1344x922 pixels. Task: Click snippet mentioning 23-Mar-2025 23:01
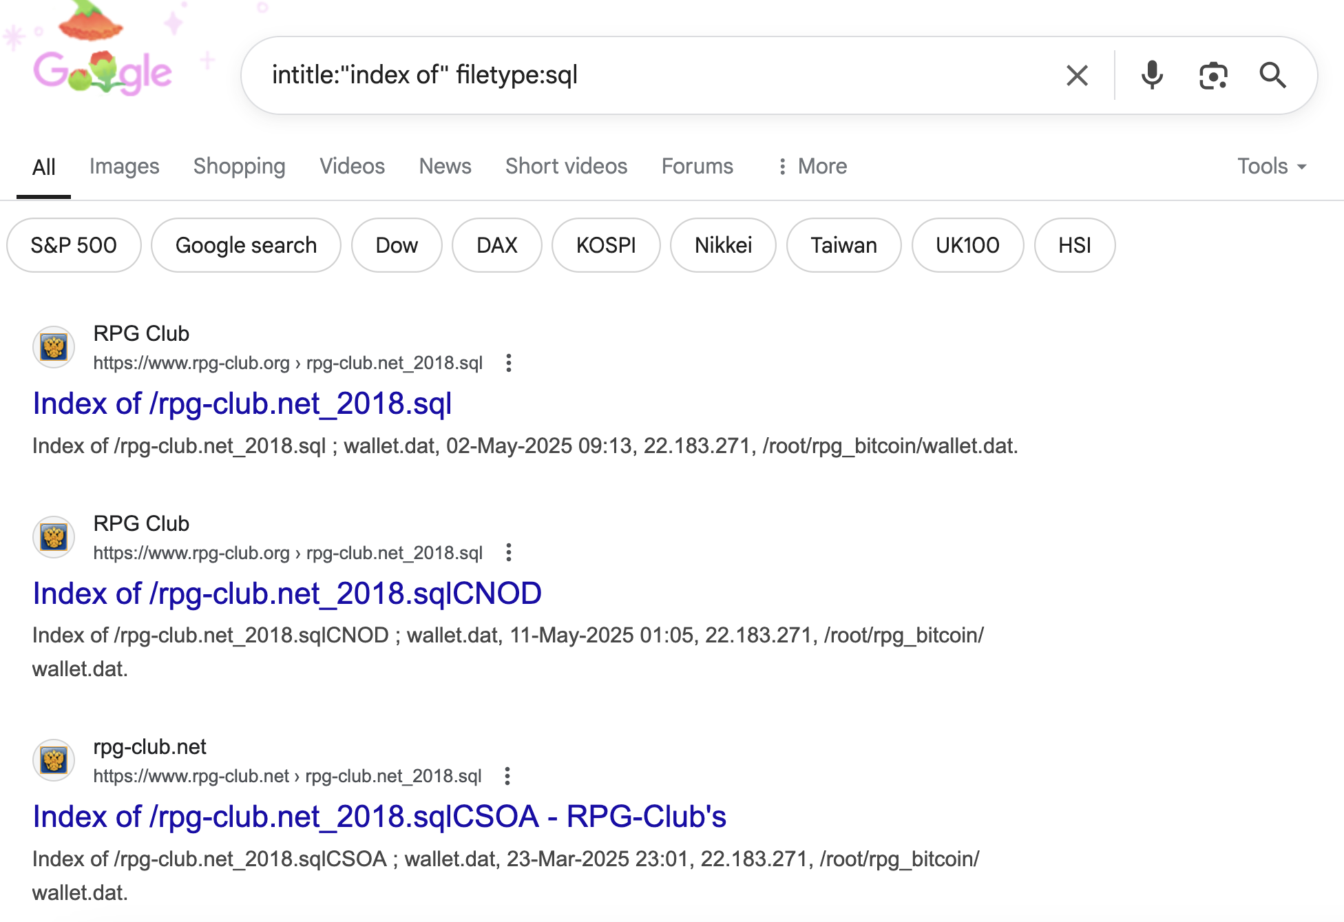click(506, 875)
